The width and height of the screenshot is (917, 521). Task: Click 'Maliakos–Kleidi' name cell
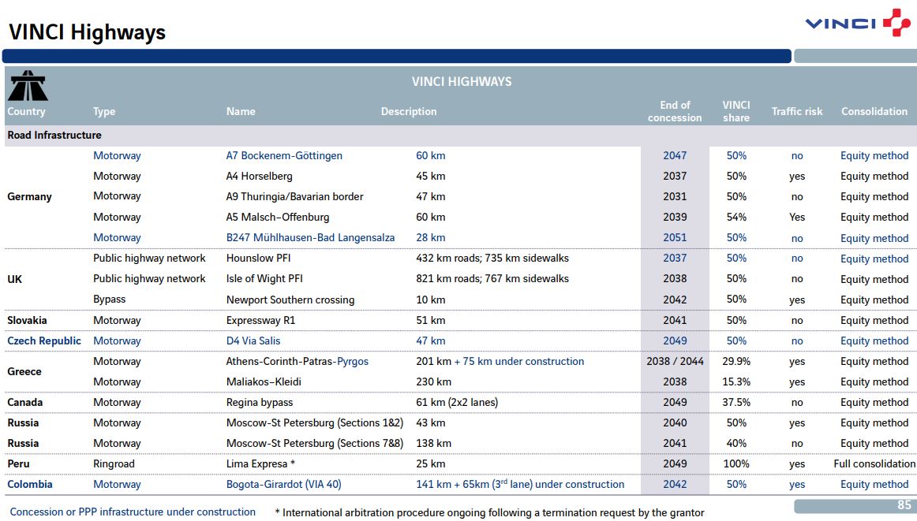[x=264, y=381]
